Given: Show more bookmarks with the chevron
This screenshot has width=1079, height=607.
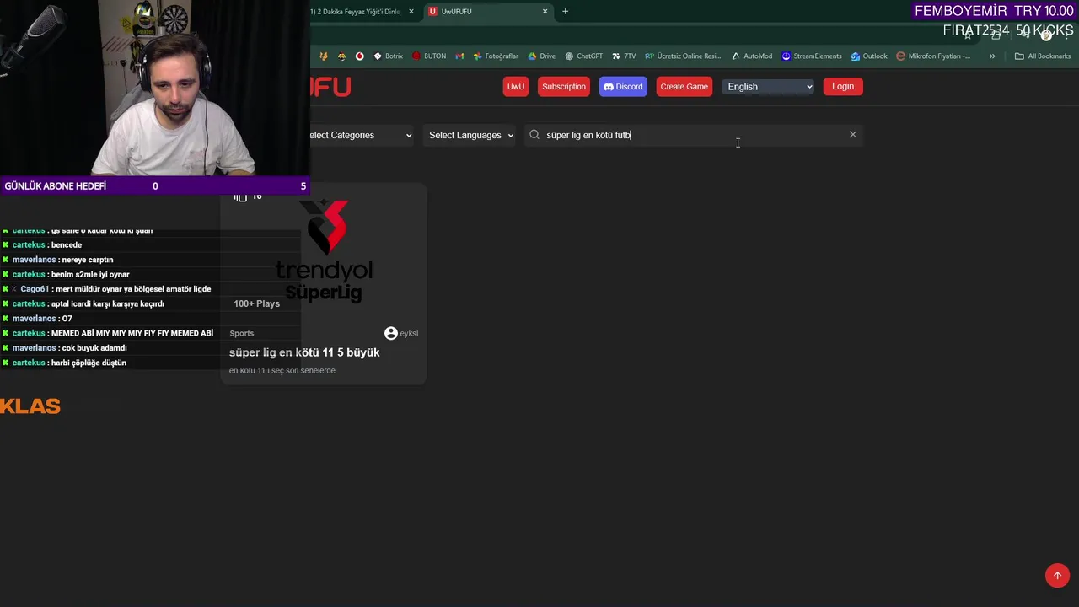Looking at the screenshot, I should point(992,56).
